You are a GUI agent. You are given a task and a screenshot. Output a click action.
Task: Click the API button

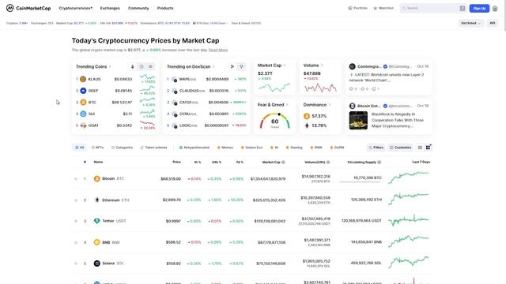(x=493, y=23)
